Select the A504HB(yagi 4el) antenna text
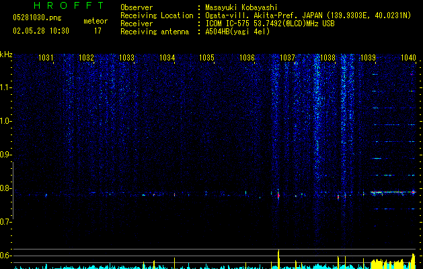 pos(237,32)
